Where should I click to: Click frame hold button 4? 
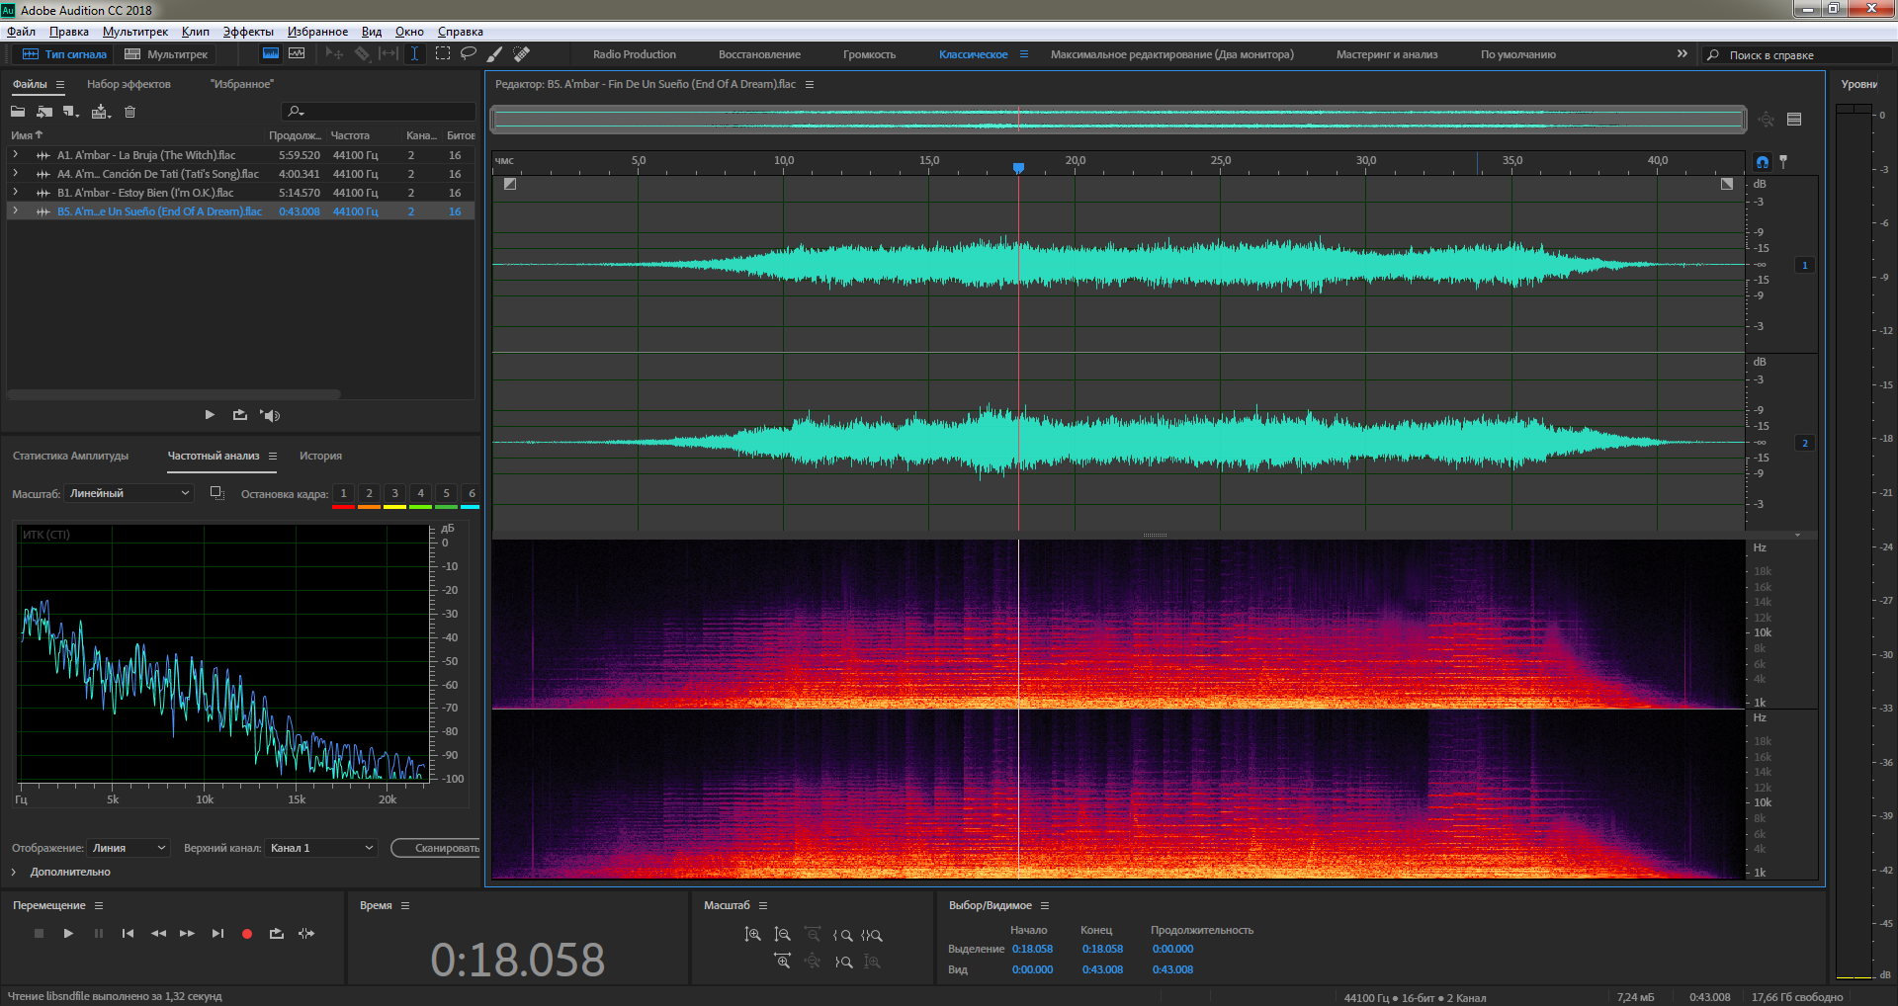420,493
